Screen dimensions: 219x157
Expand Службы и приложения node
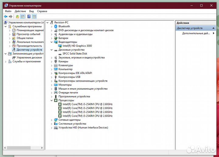[x=5, y=62]
